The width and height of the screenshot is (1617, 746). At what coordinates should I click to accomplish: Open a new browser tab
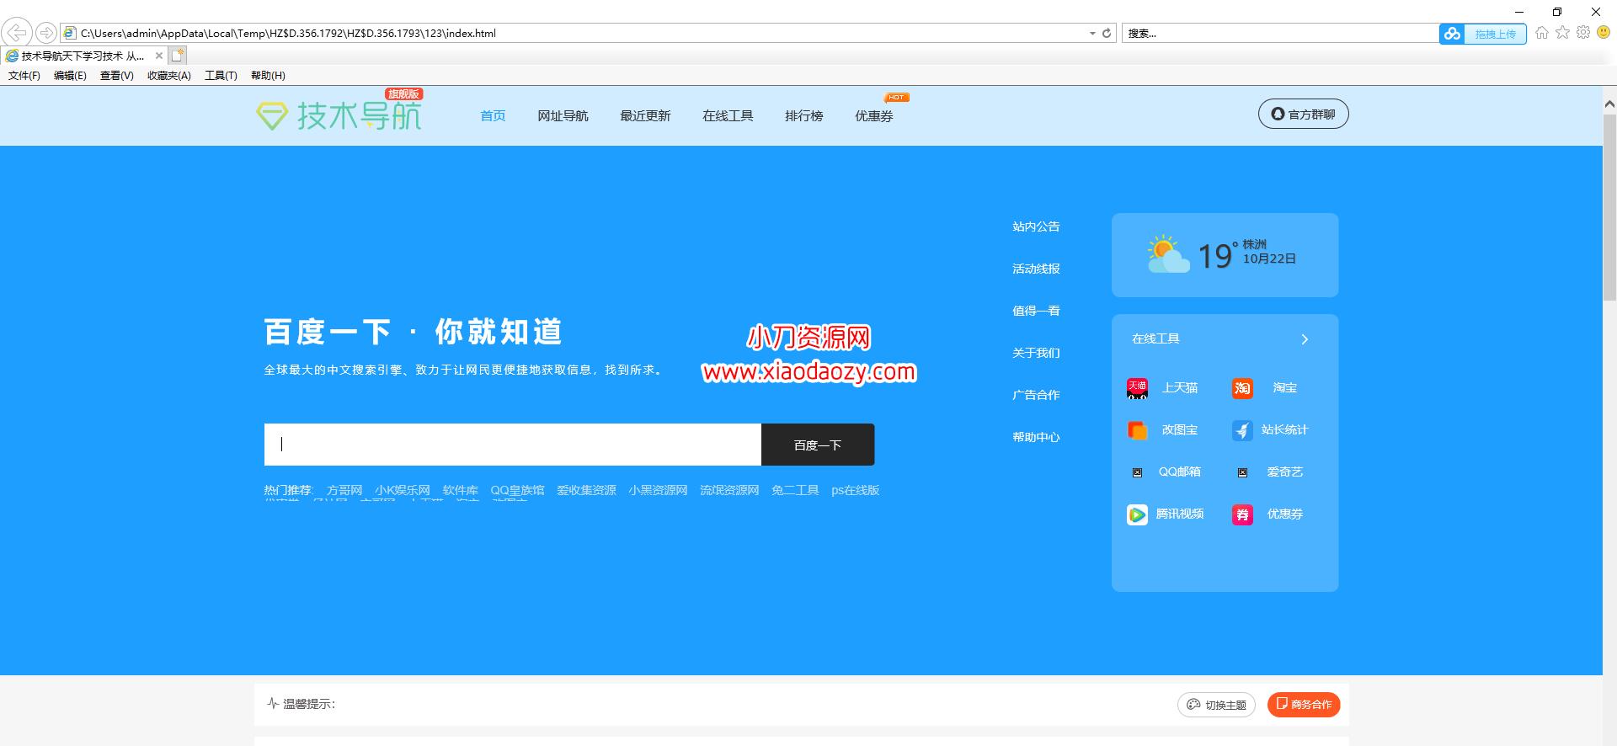[178, 56]
